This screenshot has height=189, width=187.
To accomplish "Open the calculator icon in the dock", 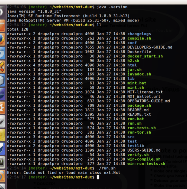I will 2,162.
